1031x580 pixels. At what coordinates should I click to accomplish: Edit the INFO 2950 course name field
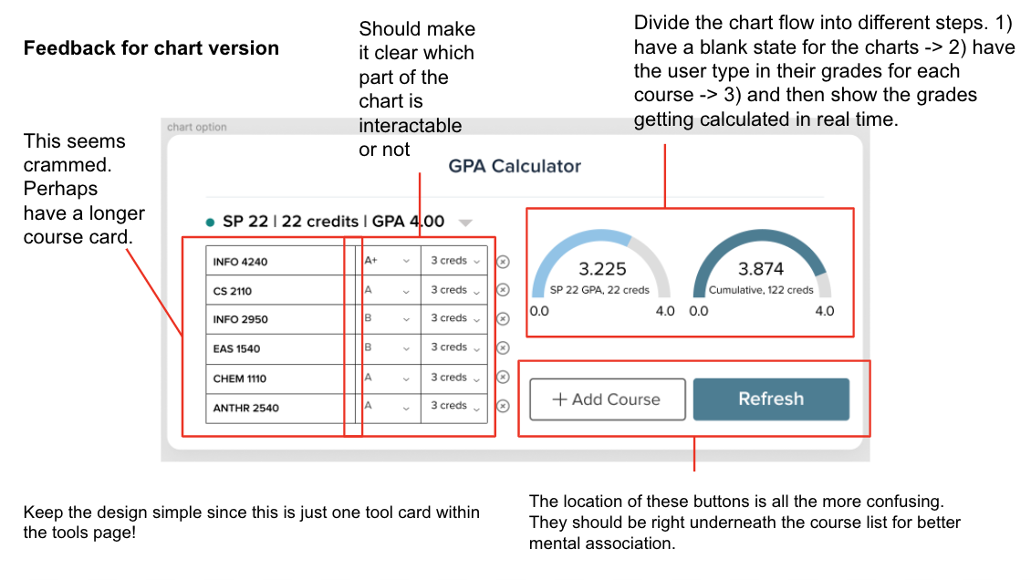click(281, 318)
